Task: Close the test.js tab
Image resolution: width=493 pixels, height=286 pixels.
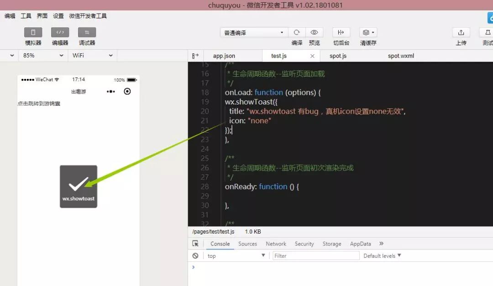Action: point(312,56)
